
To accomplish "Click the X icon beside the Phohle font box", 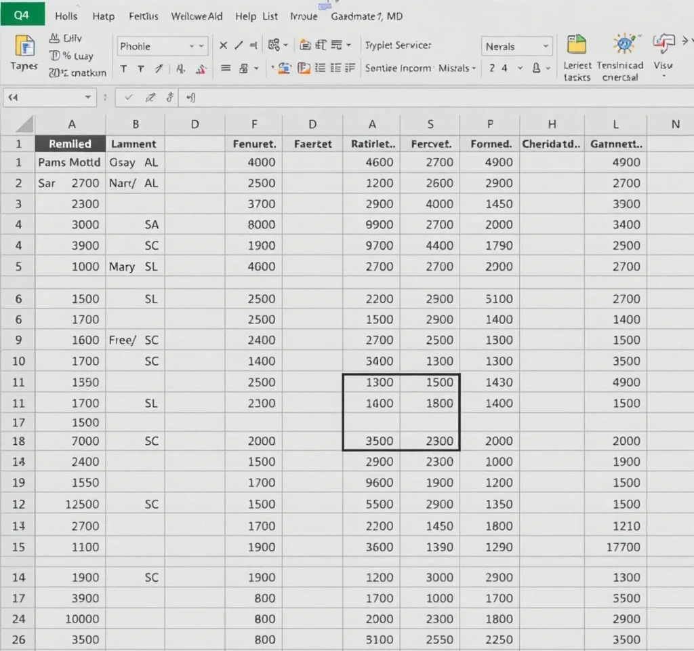I will click(x=222, y=45).
